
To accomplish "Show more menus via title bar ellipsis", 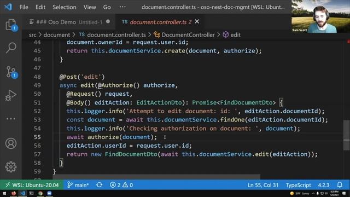I will tap(122, 7).
